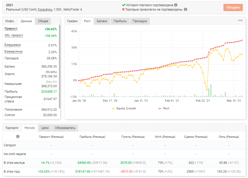Viewport: 248px width, 178px height.
Task: Switch to the Баланс chart tab
Action: (102, 21)
